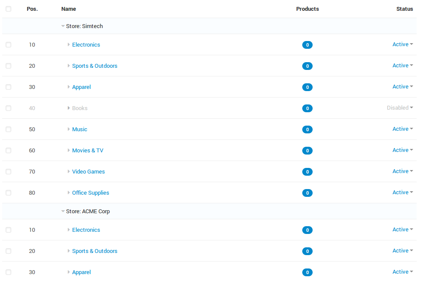Click the product count badge for Video Games
Viewport: 421px width, 281px height.
(307, 172)
